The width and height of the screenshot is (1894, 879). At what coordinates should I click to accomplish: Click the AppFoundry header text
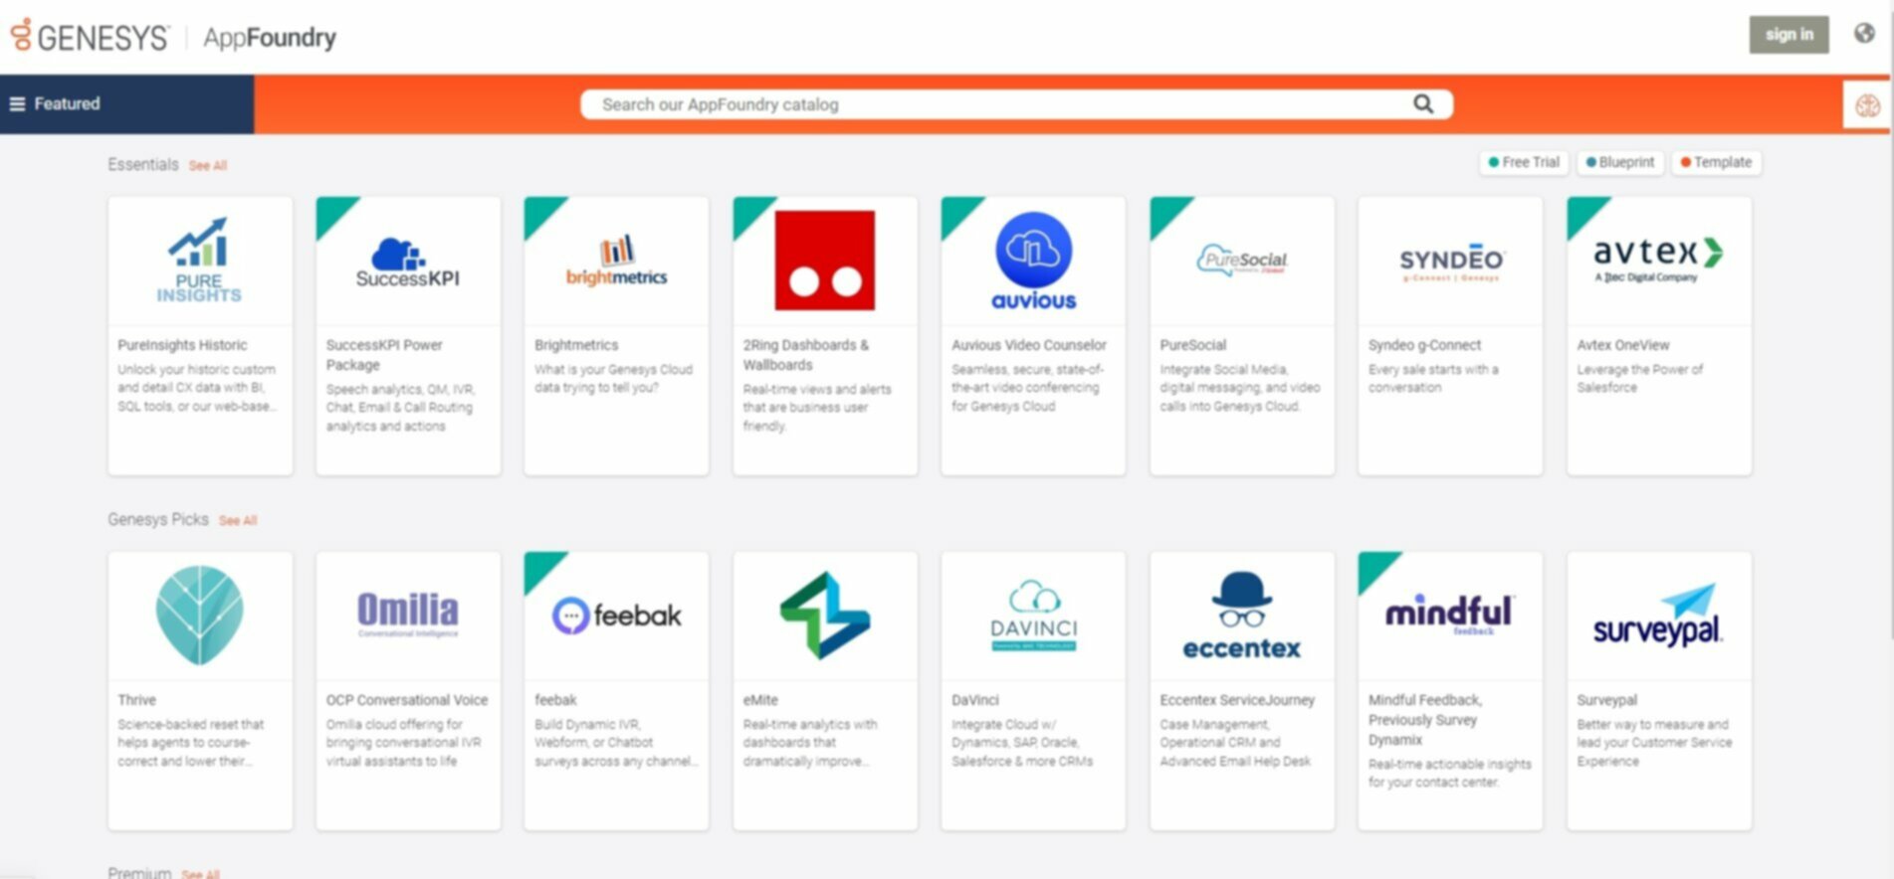pyautogui.click(x=270, y=38)
